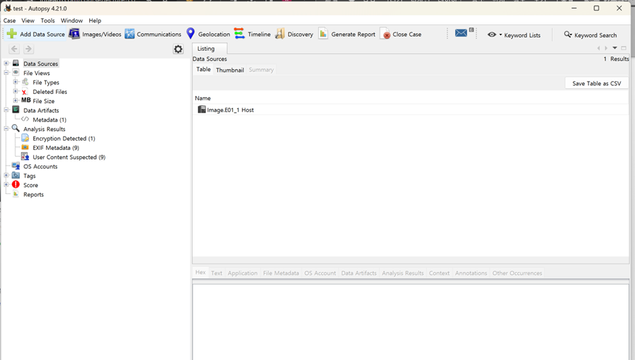Click the Deleted Files red X icon

pos(25,91)
